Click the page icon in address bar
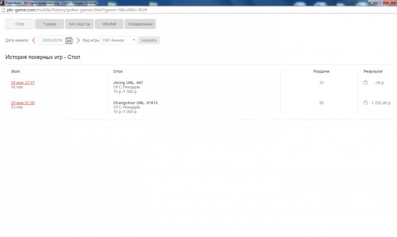Image resolution: width=397 pixels, height=237 pixels. (3, 10)
